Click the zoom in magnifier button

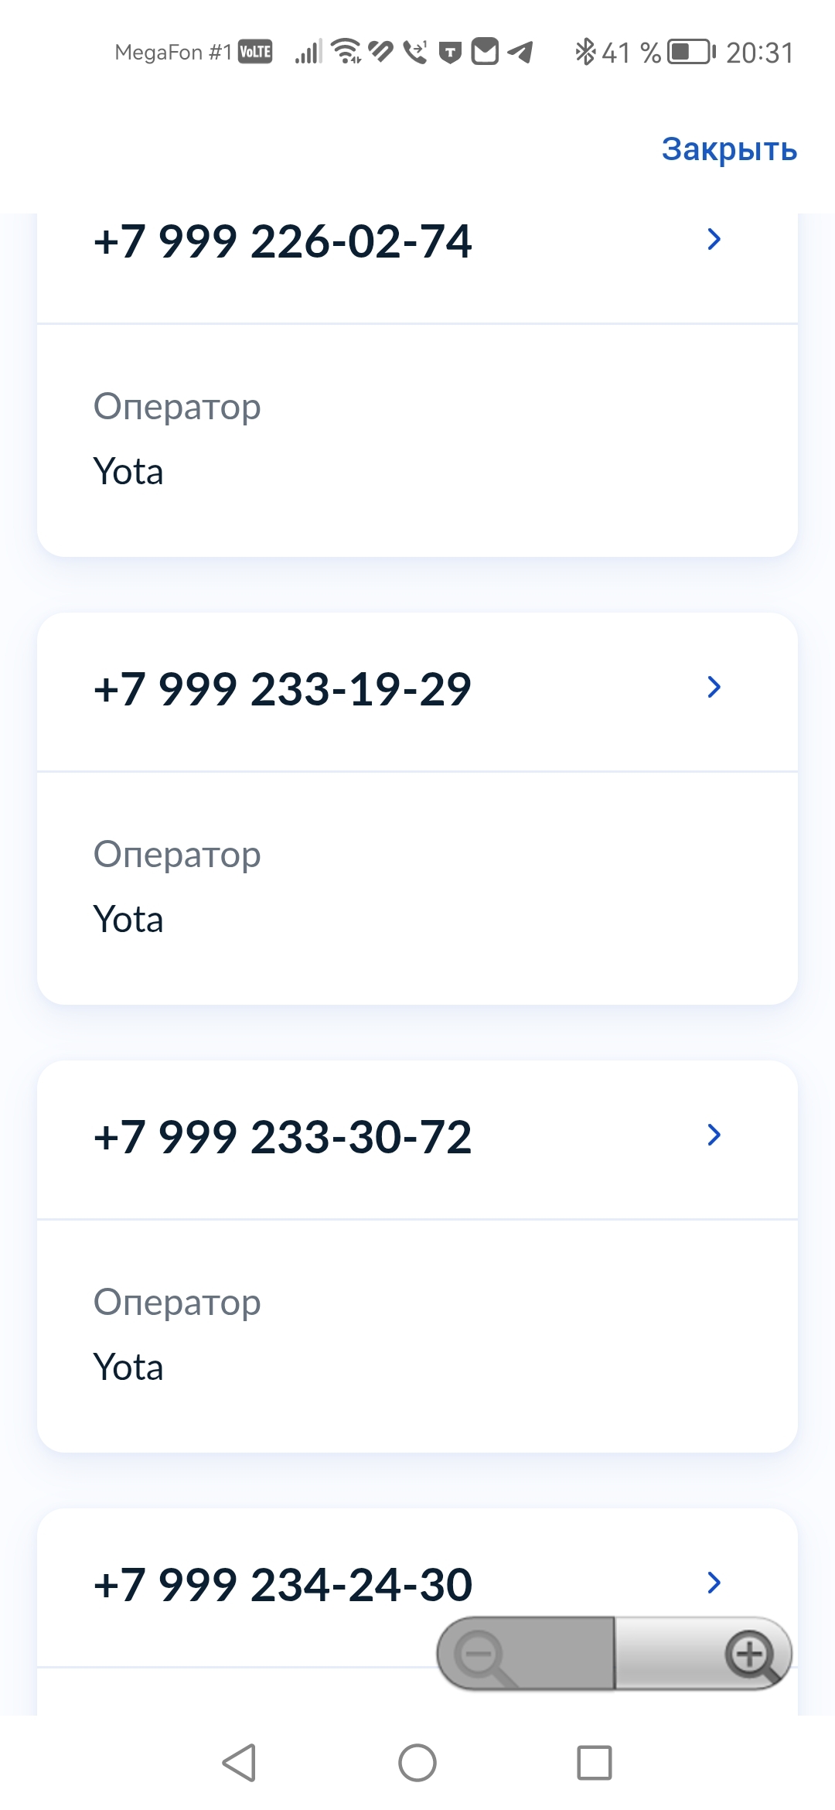coord(750,1655)
